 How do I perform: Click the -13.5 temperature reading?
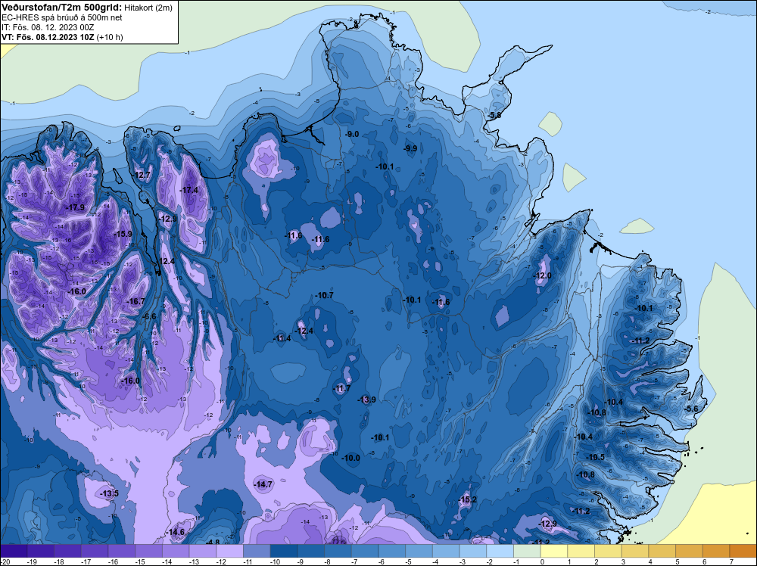(109, 493)
